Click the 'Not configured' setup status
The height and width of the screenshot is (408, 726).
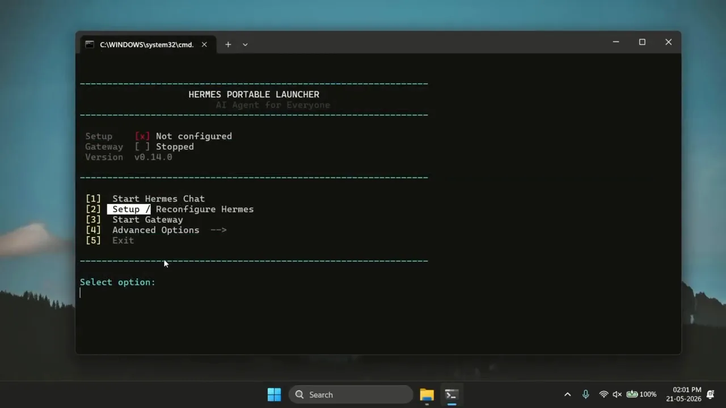click(x=194, y=136)
